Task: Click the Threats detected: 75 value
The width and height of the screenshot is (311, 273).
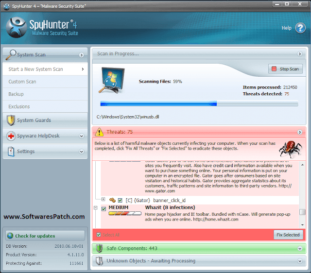Action: point(287,94)
